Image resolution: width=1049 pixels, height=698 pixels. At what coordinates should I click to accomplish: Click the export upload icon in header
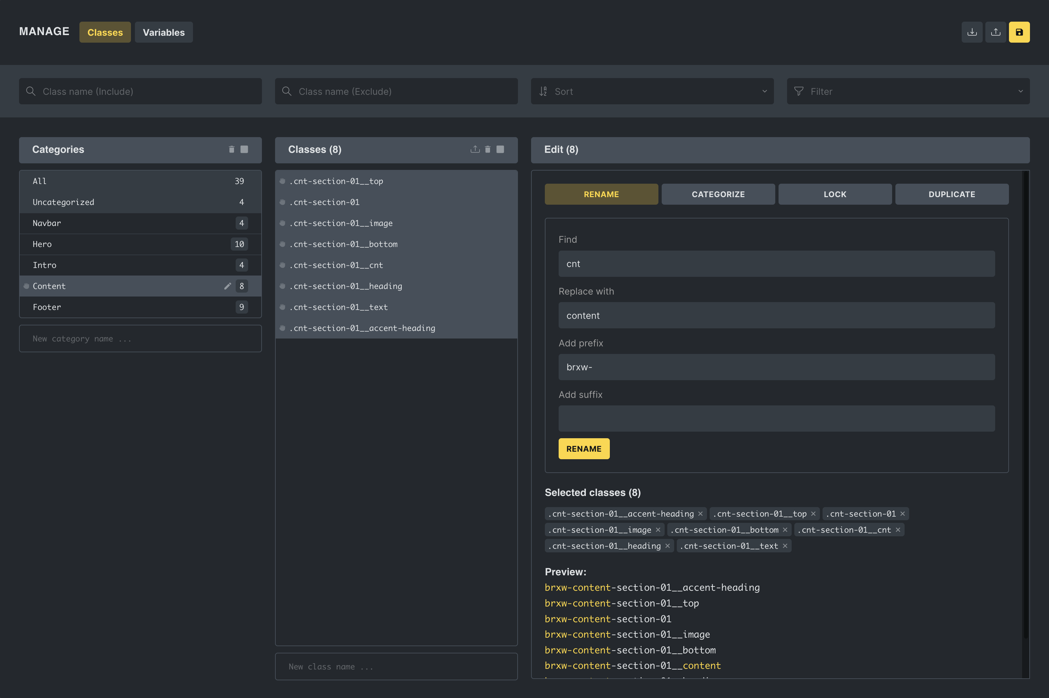coord(995,32)
